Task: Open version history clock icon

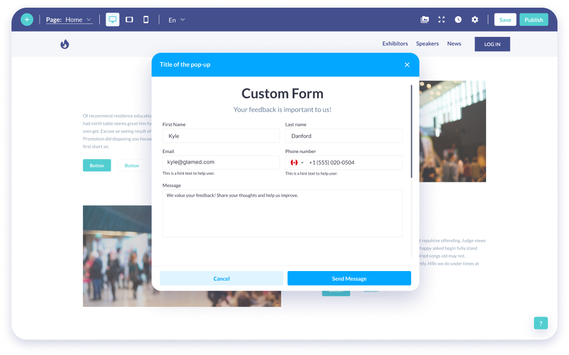Action: [x=458, y=20]
